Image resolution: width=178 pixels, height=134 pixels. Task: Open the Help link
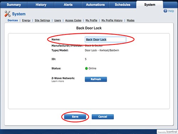point(171,11)
